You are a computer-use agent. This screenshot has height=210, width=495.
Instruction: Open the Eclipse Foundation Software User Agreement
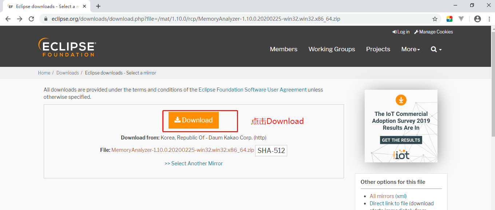[x=253, y=89]
